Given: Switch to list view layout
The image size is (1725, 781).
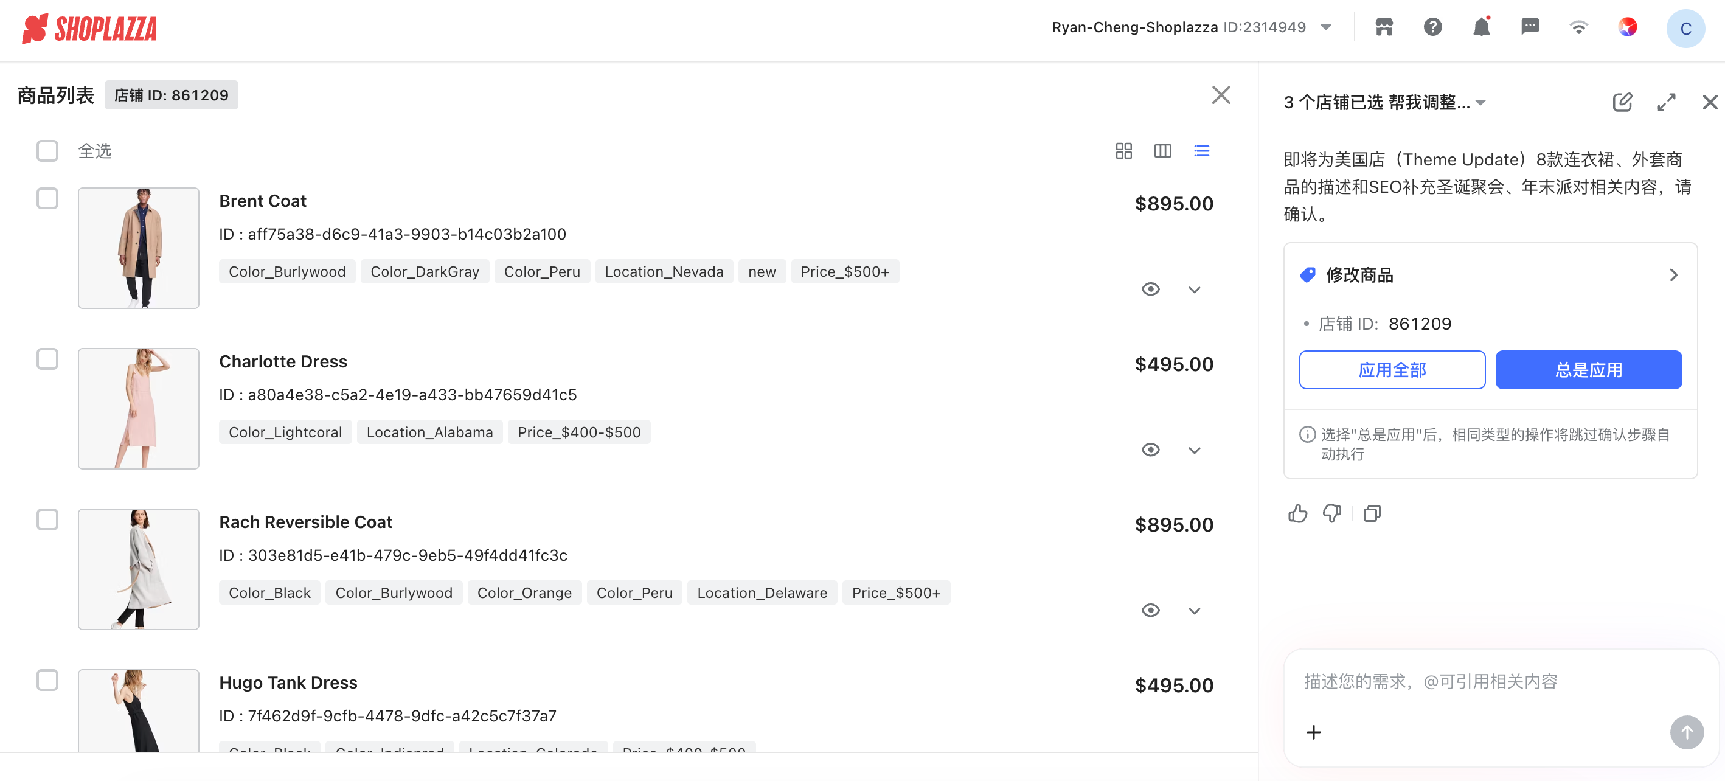Looking at the screenshot, I should coord(1201,151).
